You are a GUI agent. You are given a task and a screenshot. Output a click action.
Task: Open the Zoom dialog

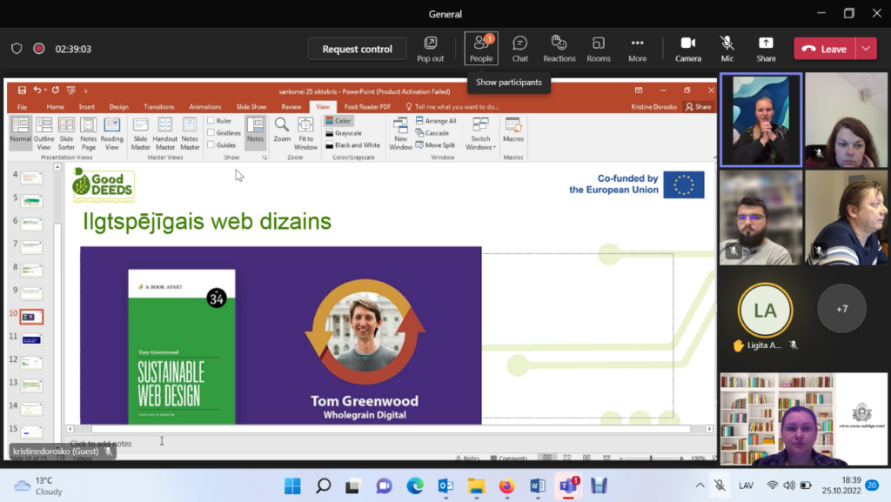point(282,131)
